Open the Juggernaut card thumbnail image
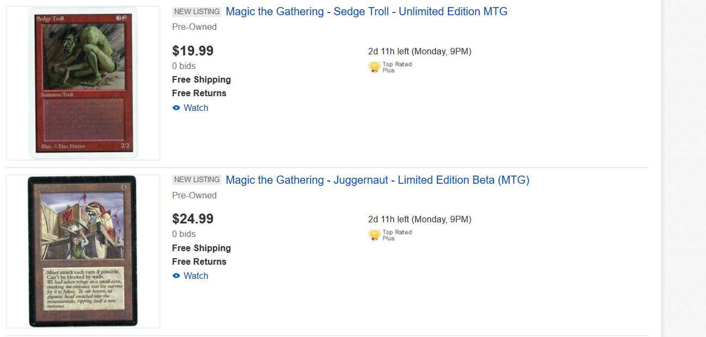 (83, 251)
